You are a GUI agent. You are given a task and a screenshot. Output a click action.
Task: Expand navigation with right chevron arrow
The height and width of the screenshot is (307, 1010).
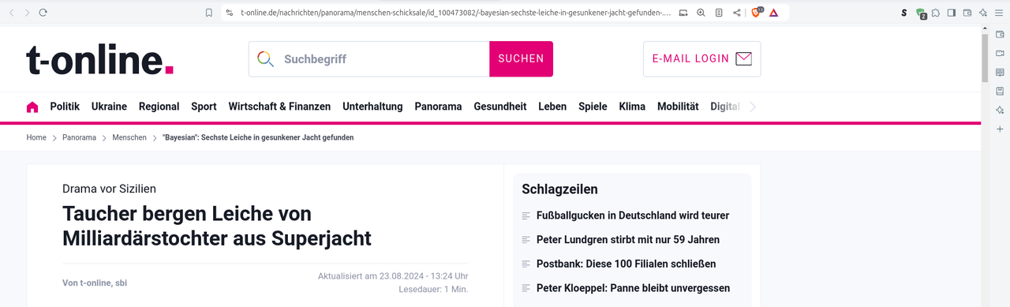(x=753, y=107)
